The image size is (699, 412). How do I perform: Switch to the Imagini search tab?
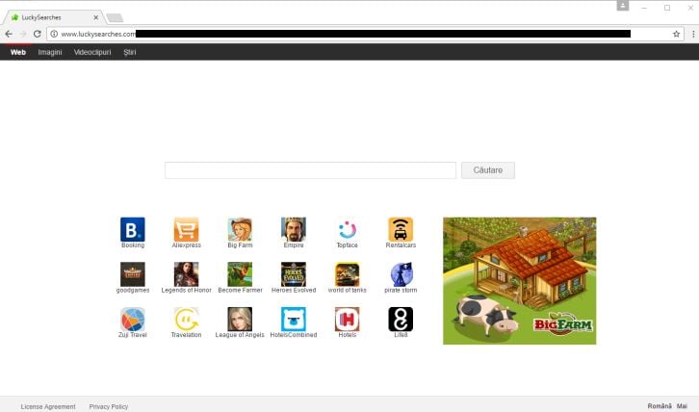pos(50,52)
